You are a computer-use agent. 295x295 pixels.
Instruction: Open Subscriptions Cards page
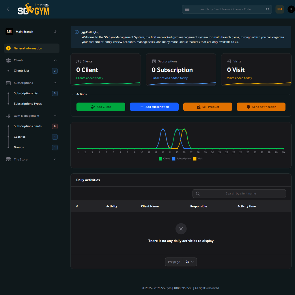pyautogui.click(x=28, y=126)
